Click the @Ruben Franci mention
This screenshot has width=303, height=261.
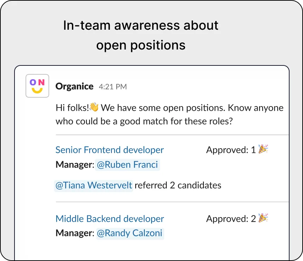(127, 165)
